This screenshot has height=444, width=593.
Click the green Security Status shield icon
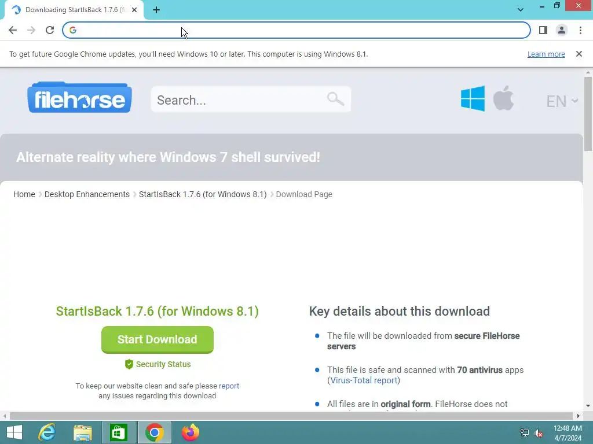(x=129, y=364)
